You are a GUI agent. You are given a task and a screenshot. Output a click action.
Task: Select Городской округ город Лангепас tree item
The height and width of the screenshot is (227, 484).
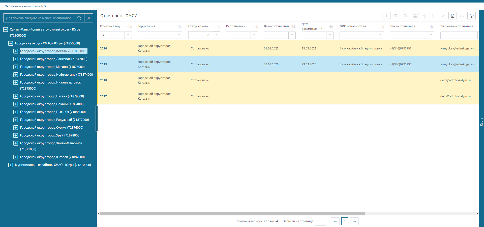[53, 59]
